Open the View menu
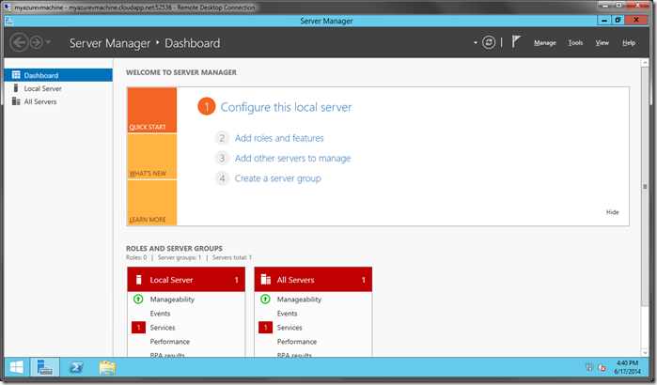This screenshot has height=385, width=657. pos(602,42)
